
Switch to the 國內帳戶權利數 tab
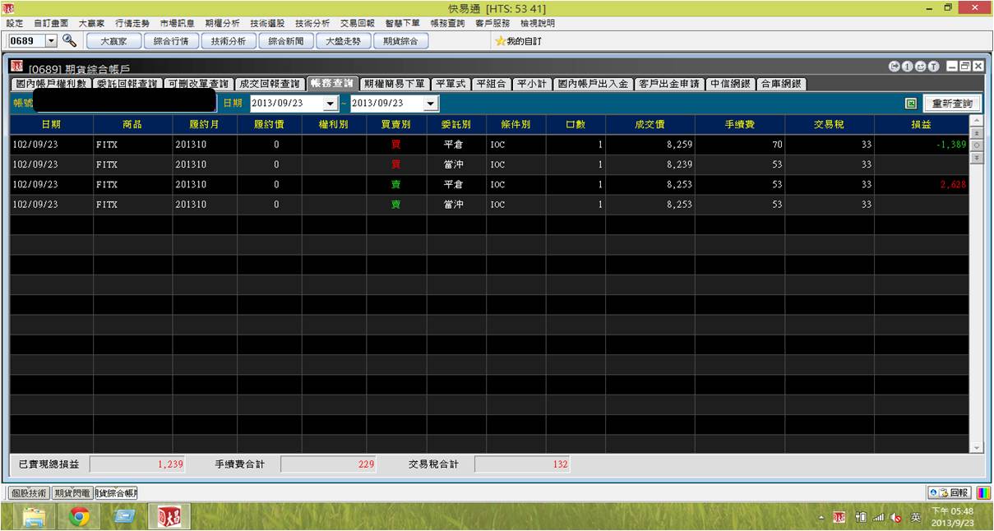53,84
